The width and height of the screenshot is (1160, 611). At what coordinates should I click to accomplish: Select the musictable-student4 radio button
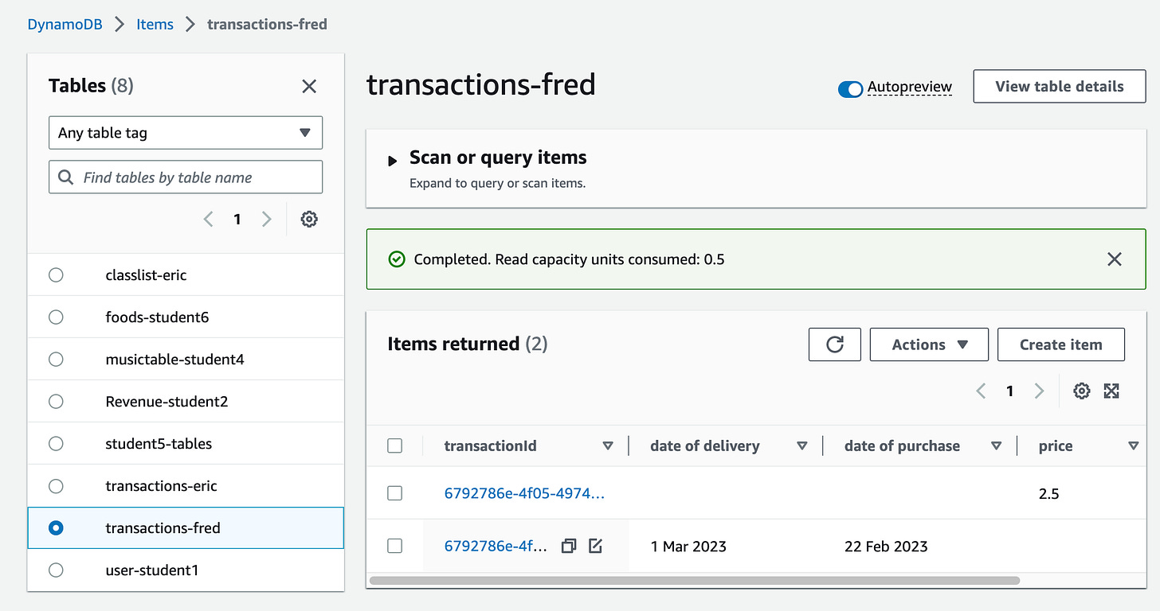[56, 359]
